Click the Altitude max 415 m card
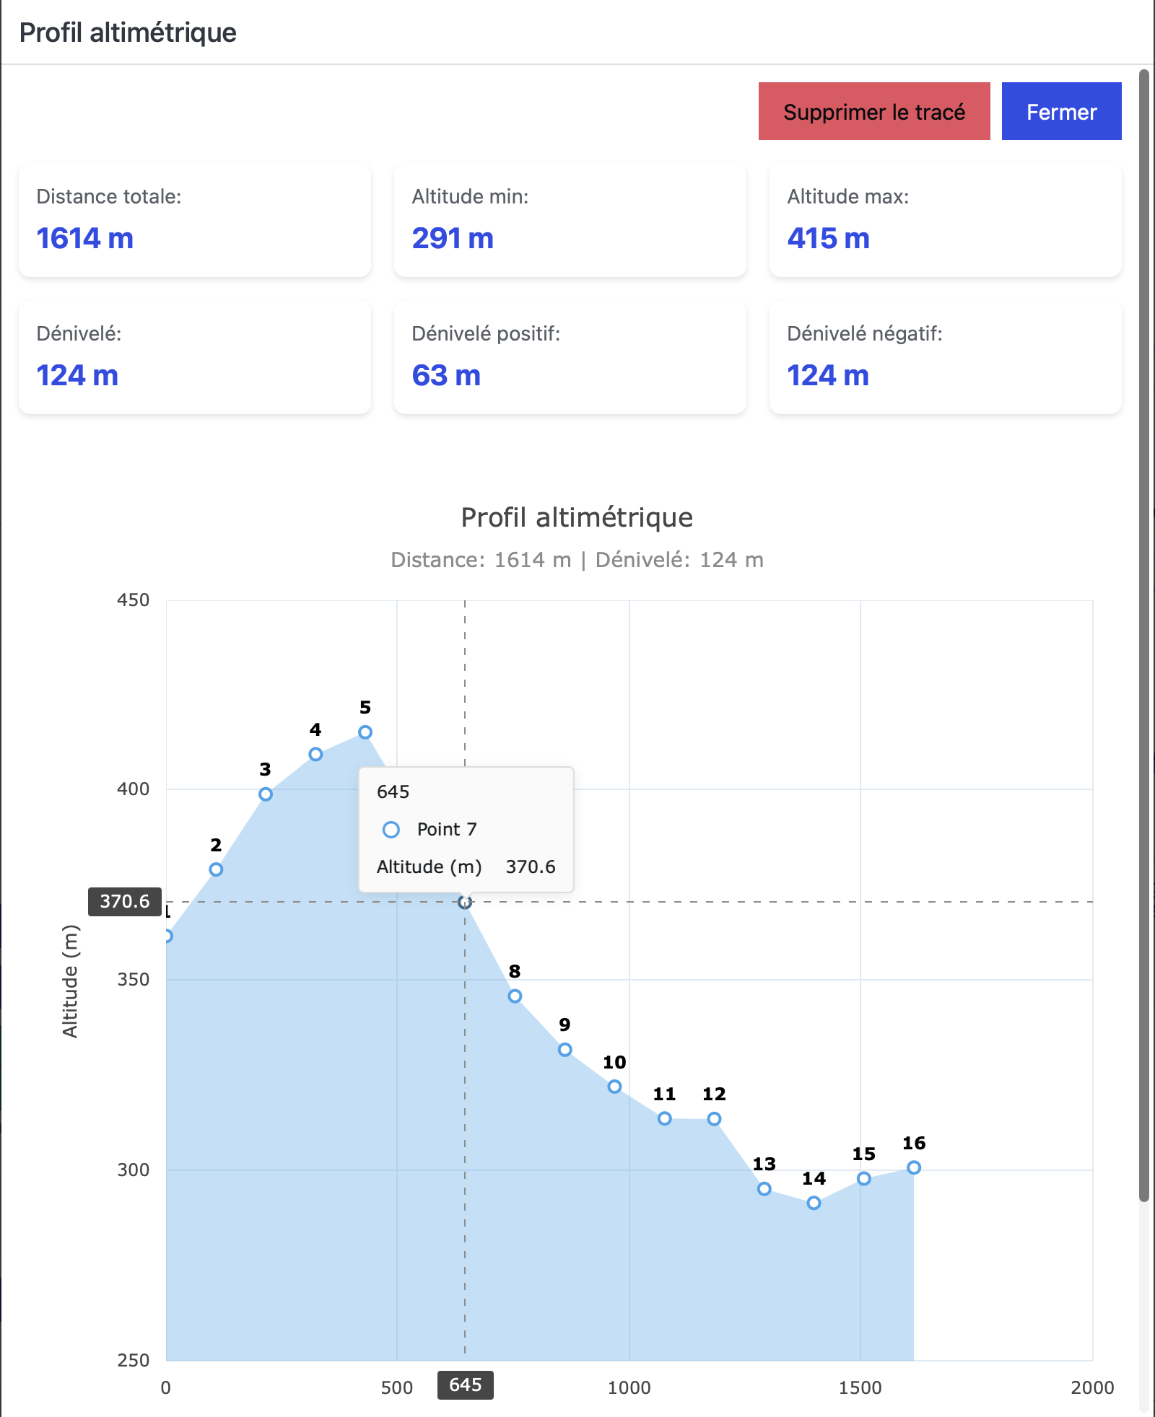Screen dimensions: 1155x1417 point(945,220)
